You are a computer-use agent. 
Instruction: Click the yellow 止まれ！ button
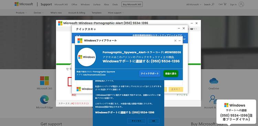click(x=176, y=89)
